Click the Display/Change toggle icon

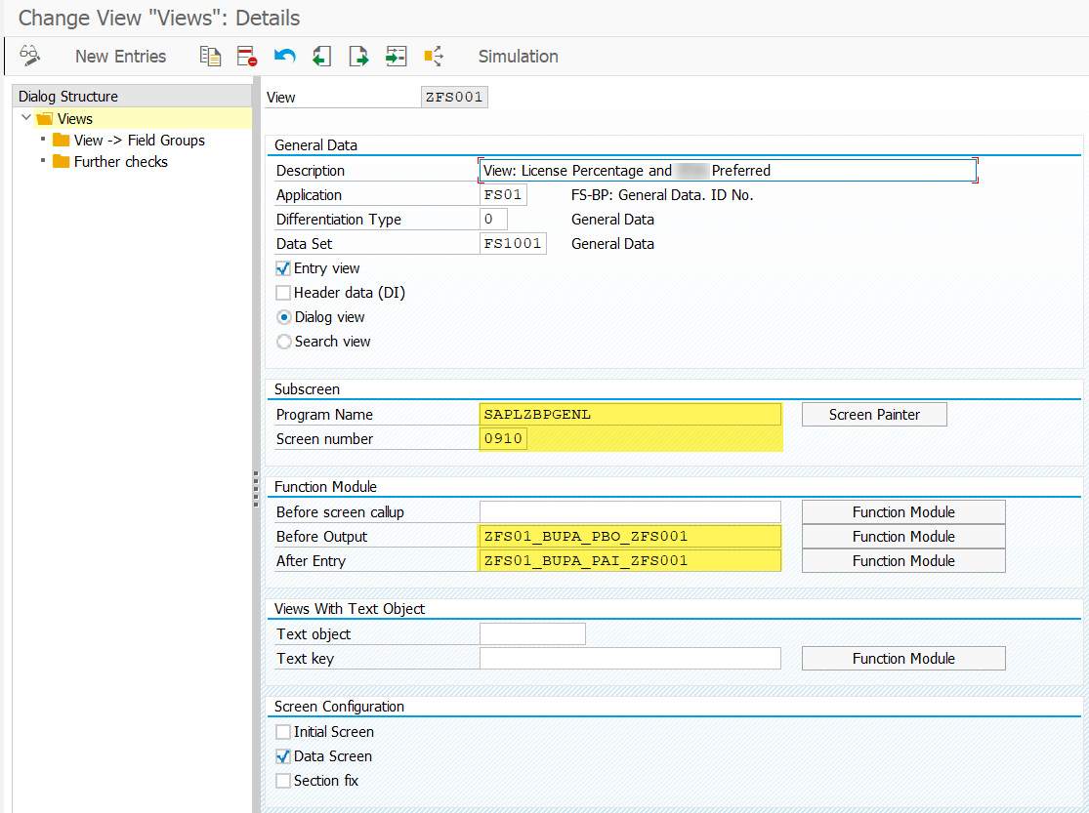tap(30, 56)
